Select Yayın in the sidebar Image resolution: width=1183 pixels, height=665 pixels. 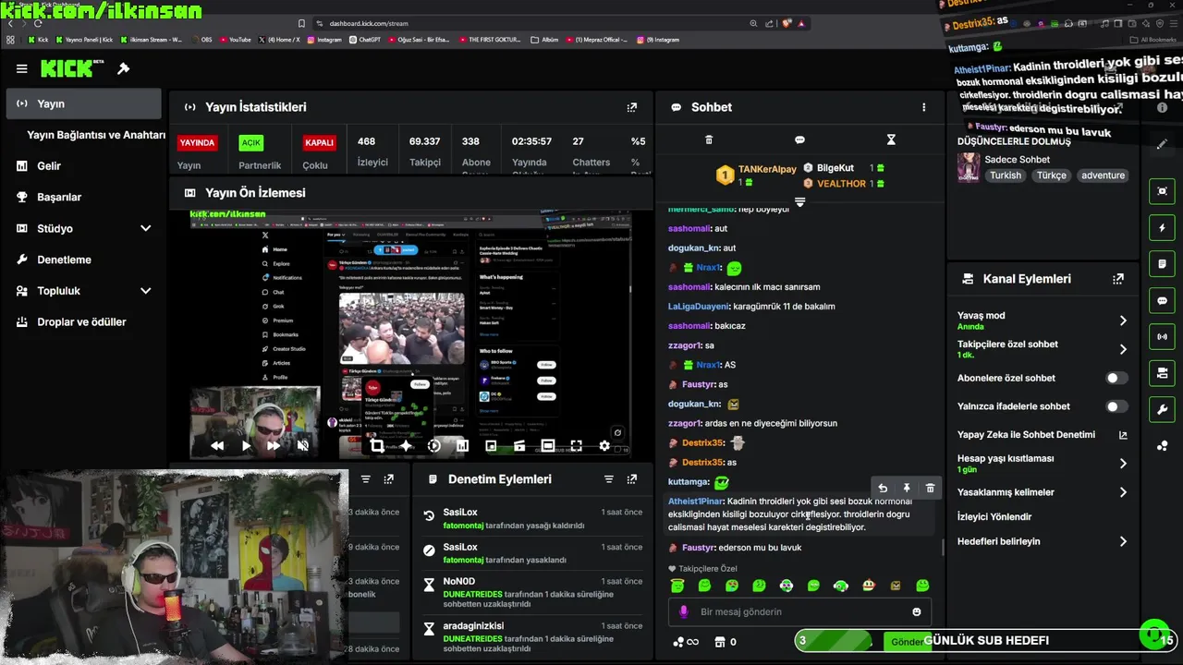(x=83, y=103)
